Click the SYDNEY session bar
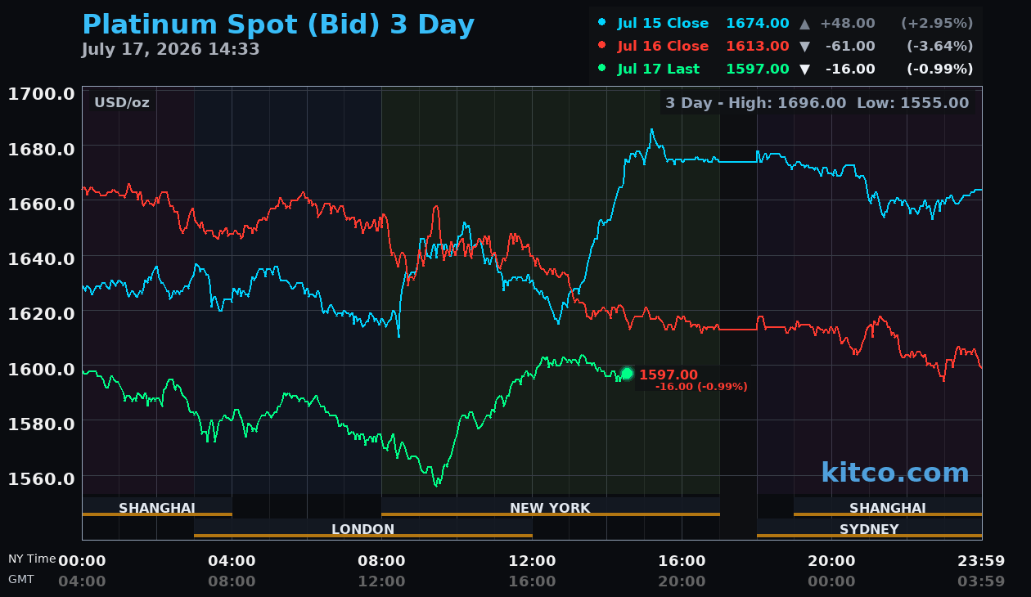This screenshot has width=1031, height=597. 869,528
